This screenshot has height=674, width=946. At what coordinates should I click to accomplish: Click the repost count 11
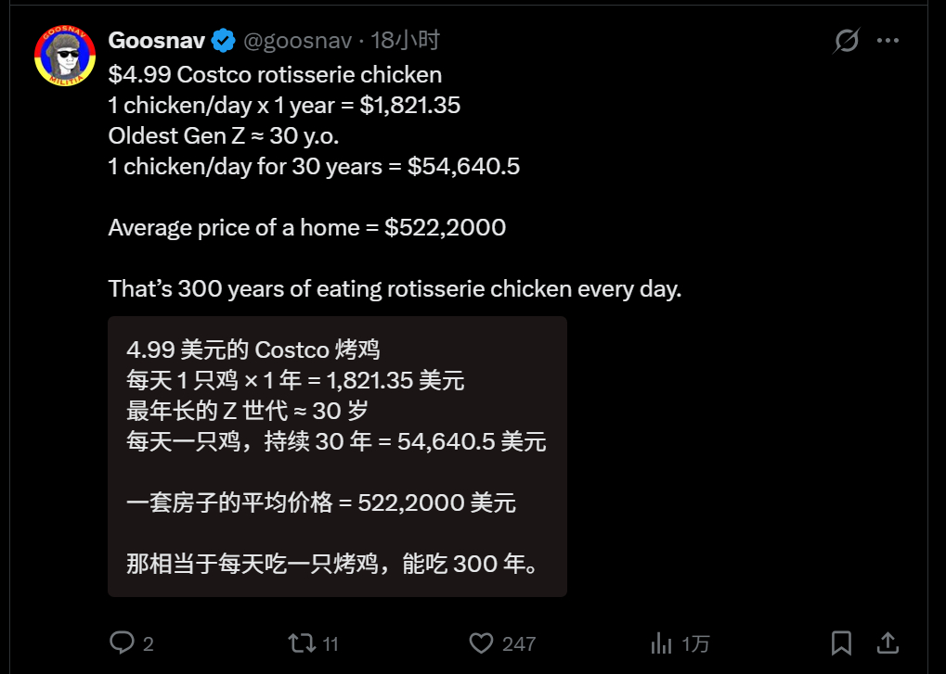[330, 643]
